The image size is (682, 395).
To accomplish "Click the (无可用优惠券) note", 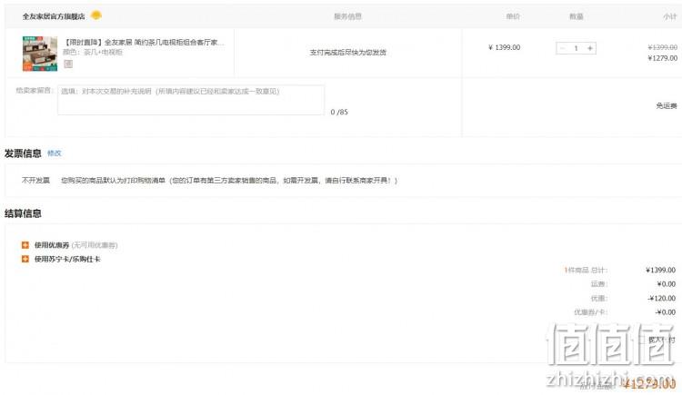I will pos(95,245).
